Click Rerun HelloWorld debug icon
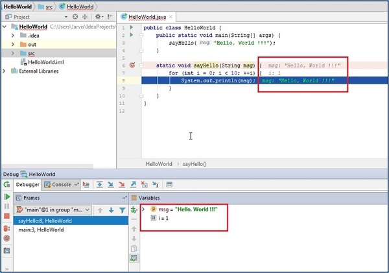The image size is (389, 273). (x=6, y=184)
